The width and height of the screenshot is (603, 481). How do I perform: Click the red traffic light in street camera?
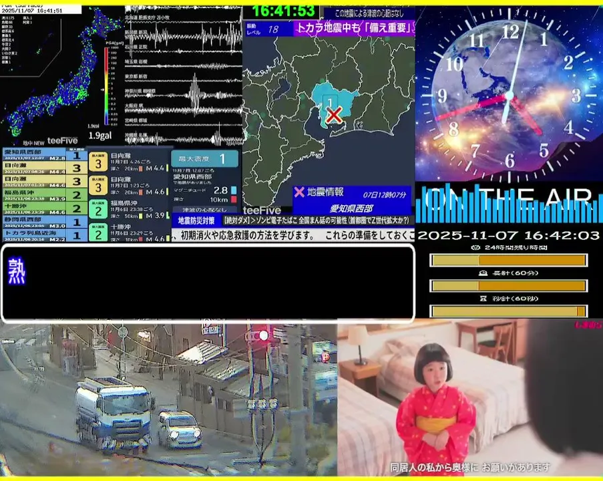(x=263, y=335)
